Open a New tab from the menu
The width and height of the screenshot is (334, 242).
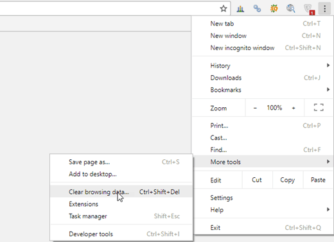[263, 24]
